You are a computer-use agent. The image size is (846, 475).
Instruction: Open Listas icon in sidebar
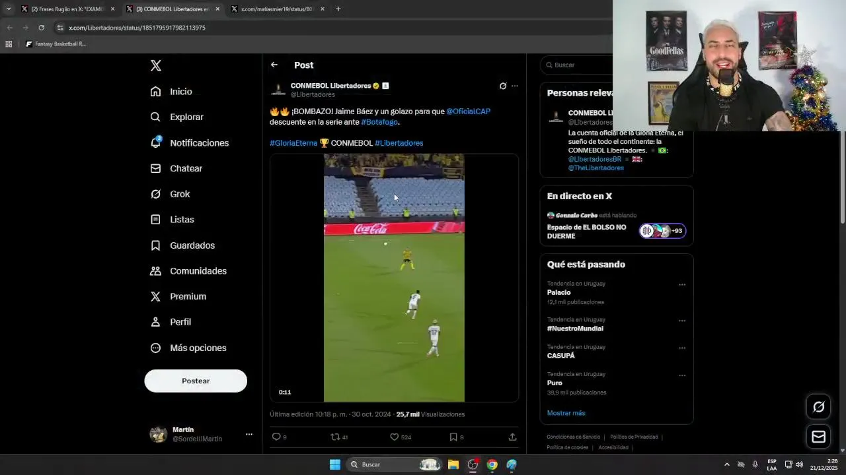(x=155, y=220)
